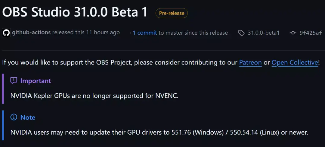The width and height of the screenshot is (325, 147).
Task: Click the blue Note heading
Action: 28,117
